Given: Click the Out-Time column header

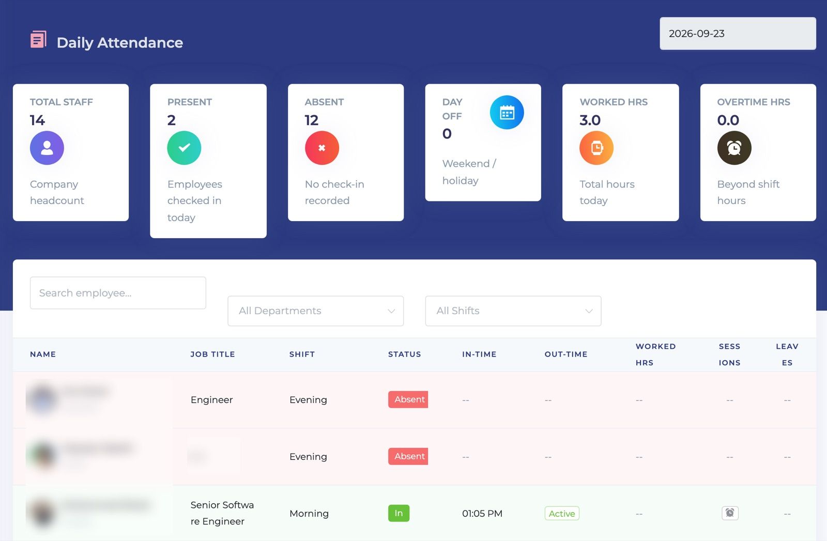Looking at the screenshot, I should [x=566, y=354].
